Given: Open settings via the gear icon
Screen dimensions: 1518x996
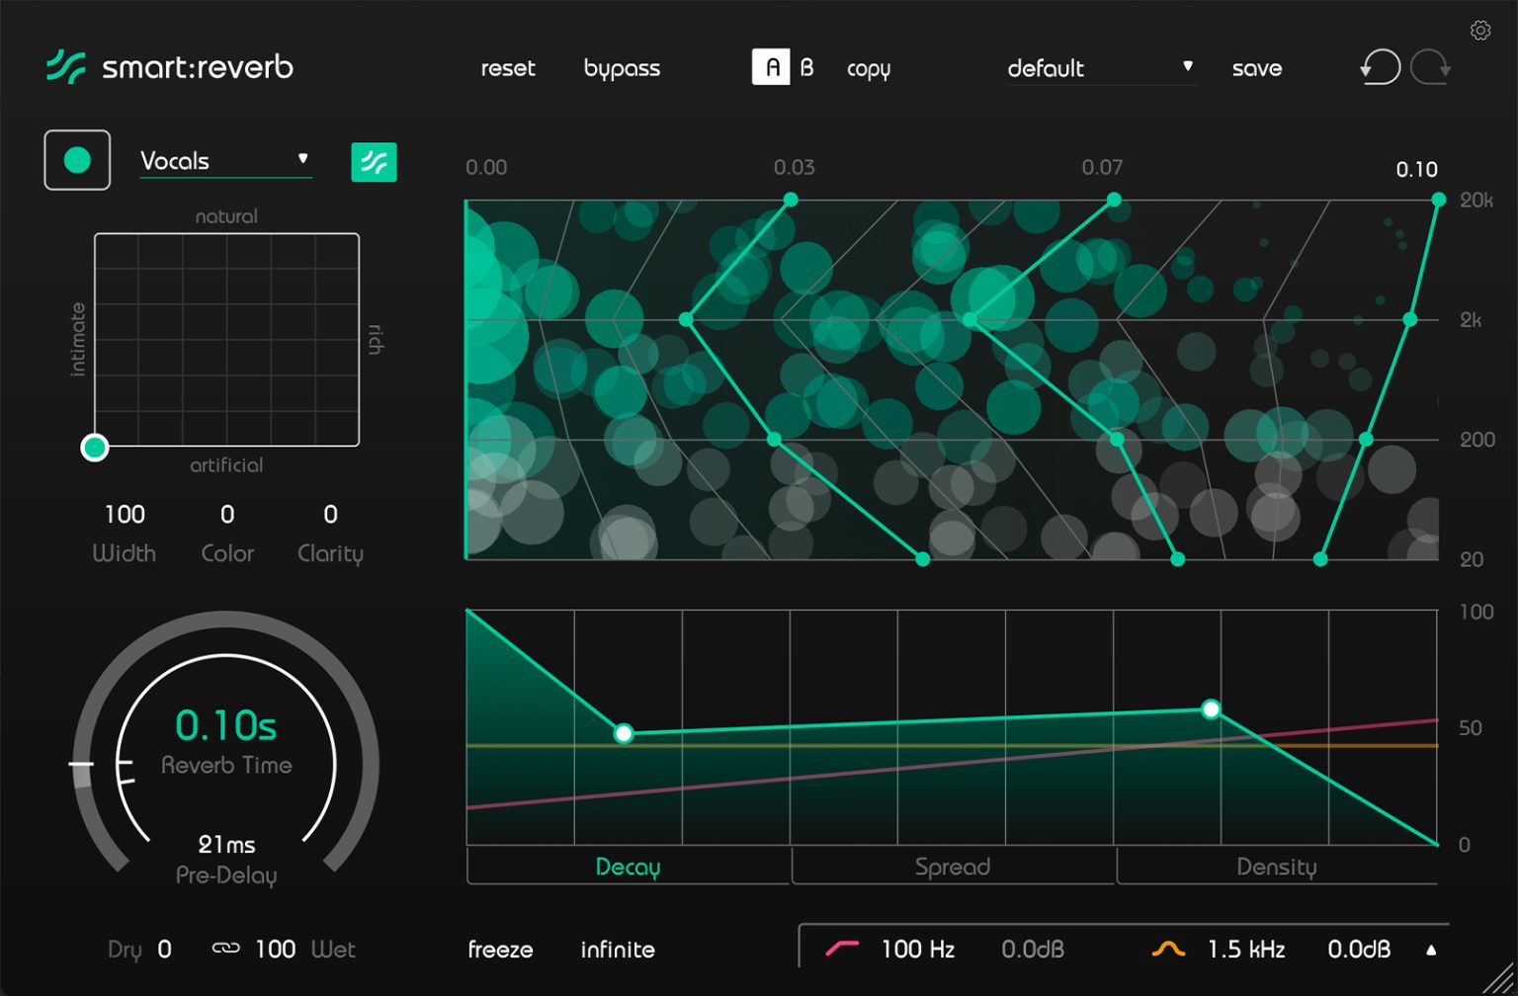Looking at the screenshot, I should coord(1479,31).
